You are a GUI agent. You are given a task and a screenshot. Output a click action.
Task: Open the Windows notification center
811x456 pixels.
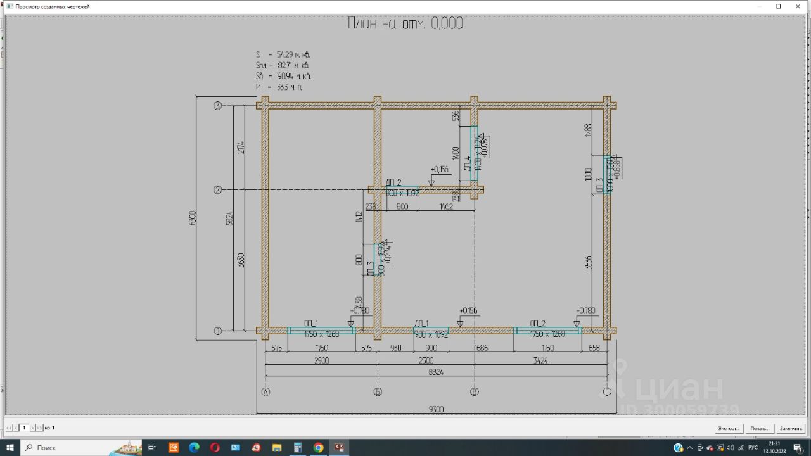click(798, 448)
